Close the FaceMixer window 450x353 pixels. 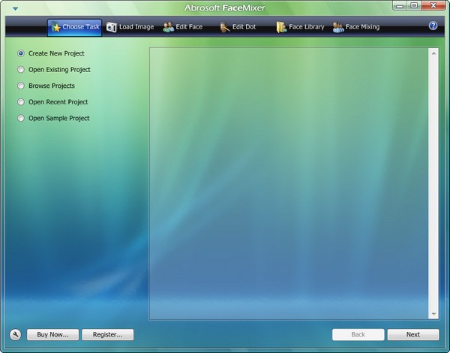click(433, 6)
